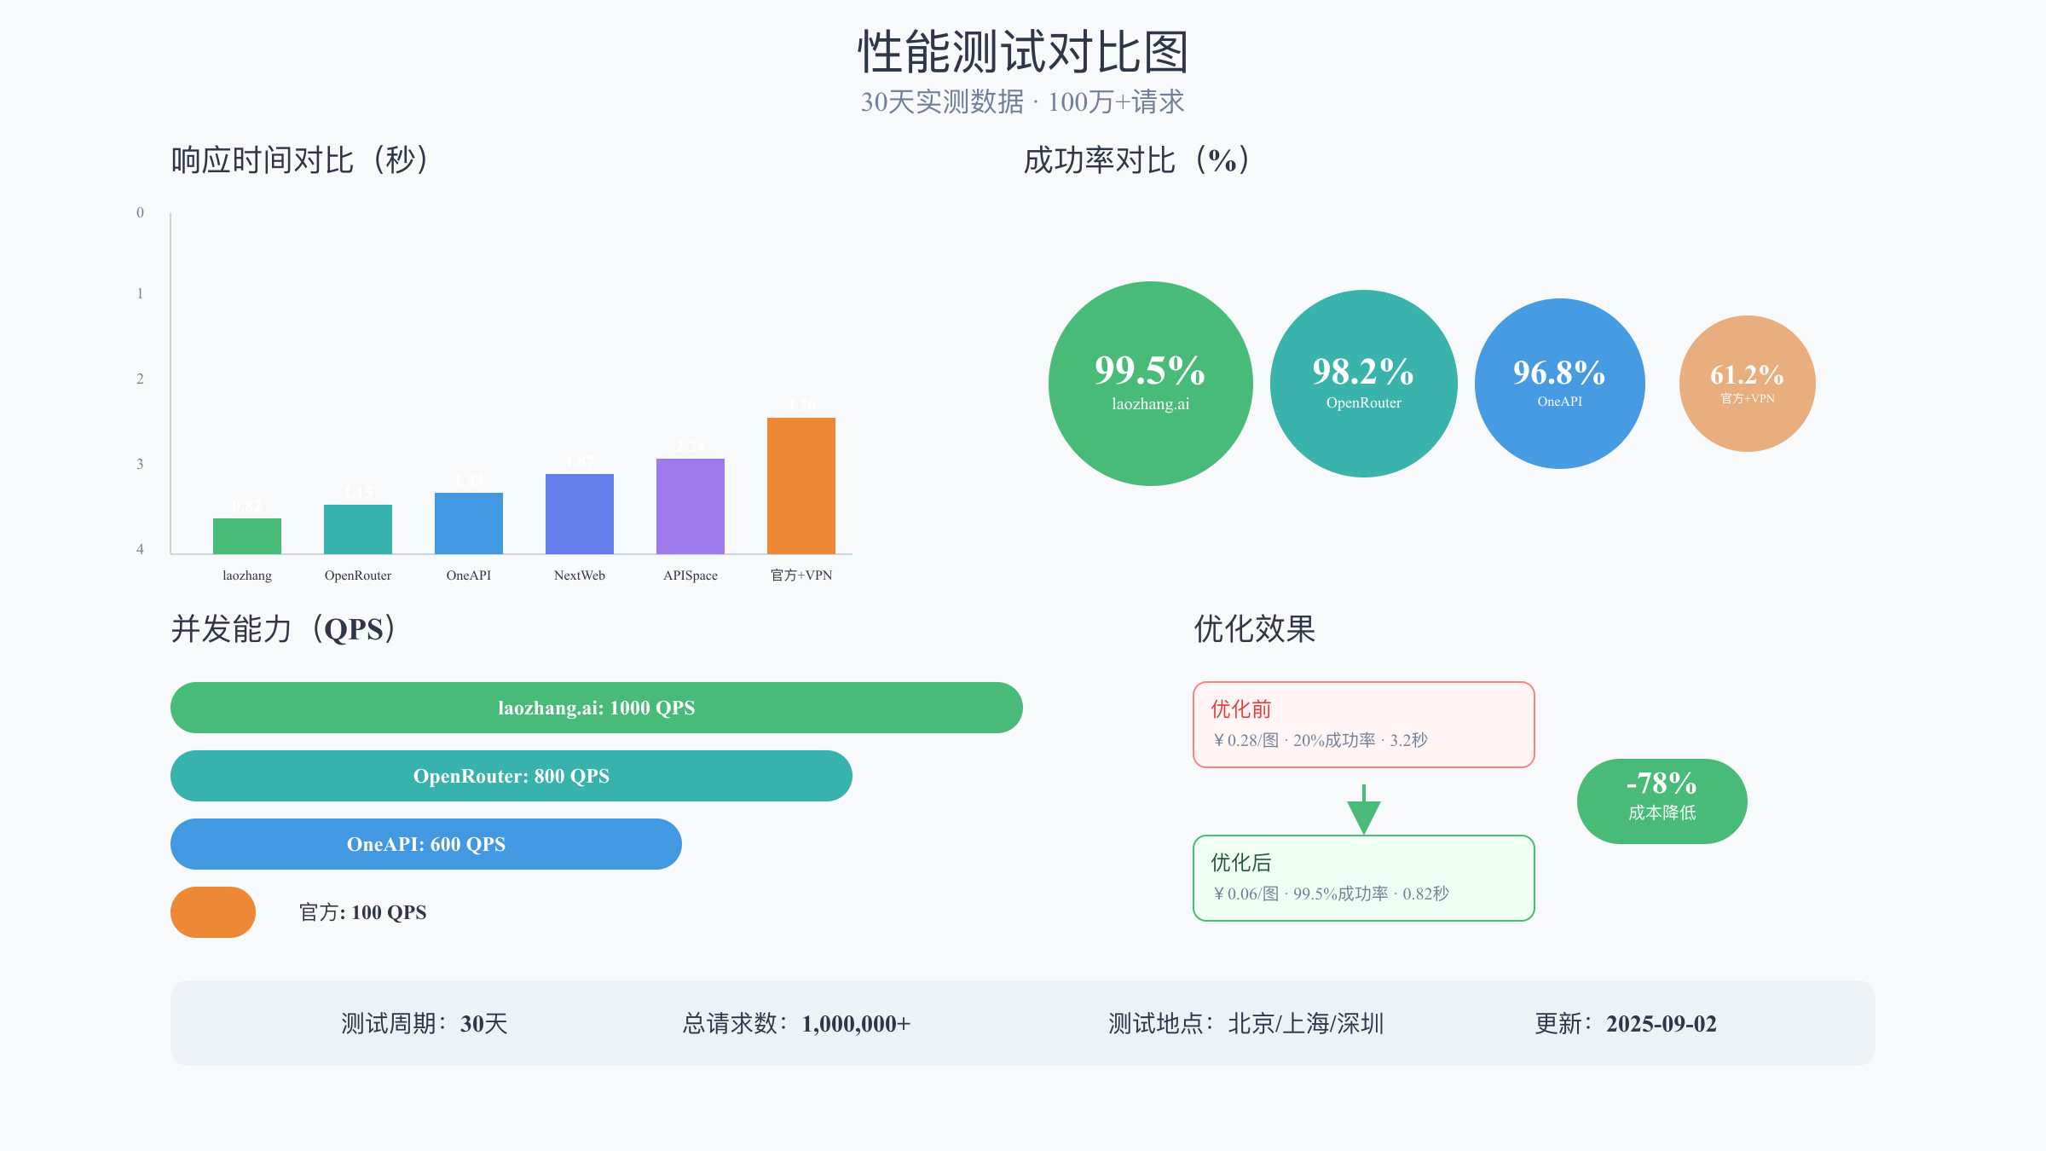Click the orange 官方+VPN response-time bar

click(801, 486)
